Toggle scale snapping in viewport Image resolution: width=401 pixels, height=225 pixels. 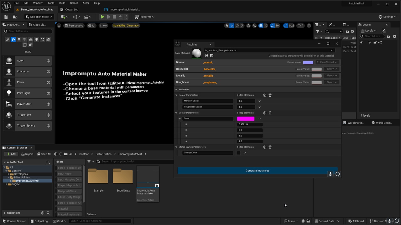point(286,26)
